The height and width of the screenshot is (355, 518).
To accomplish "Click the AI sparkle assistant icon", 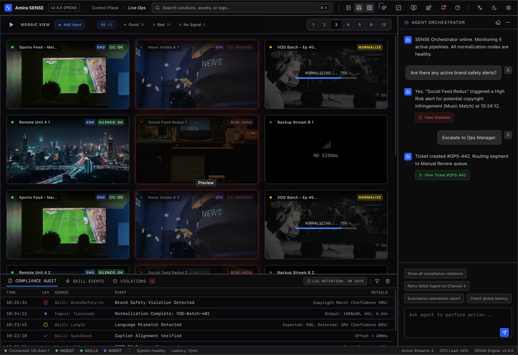I will [383, 8].
